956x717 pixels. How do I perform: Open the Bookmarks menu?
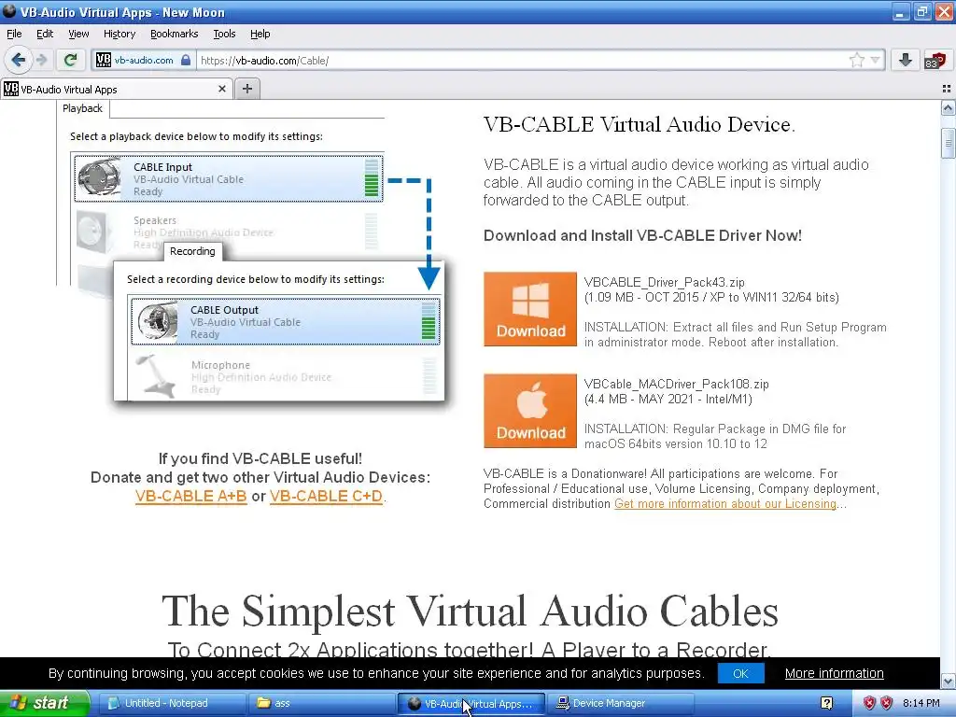(174, 34)
